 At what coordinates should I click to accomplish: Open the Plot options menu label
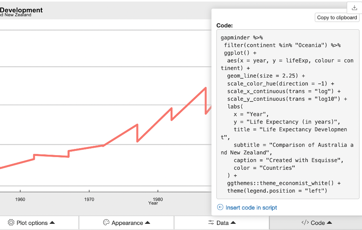click(32, 223)
